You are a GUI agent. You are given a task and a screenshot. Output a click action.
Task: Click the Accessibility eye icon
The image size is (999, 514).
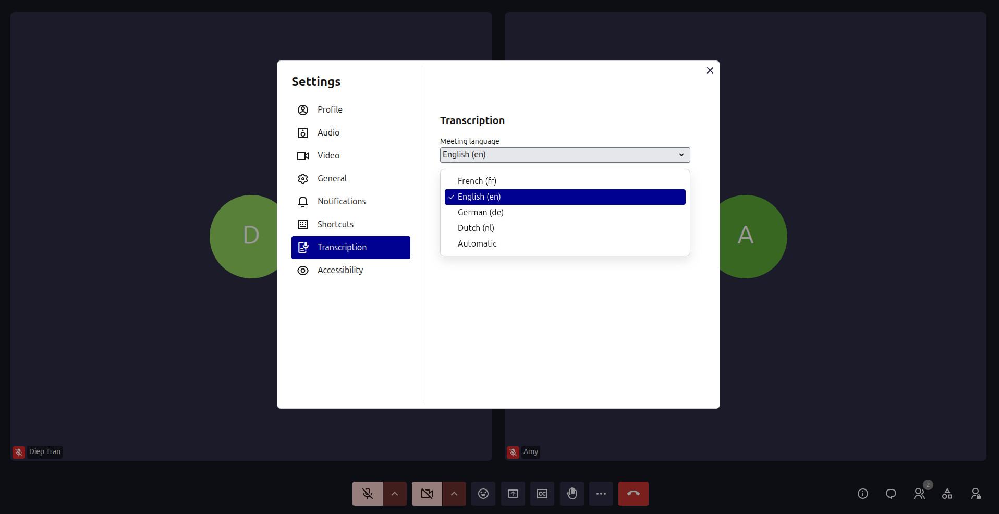point(303,271)
